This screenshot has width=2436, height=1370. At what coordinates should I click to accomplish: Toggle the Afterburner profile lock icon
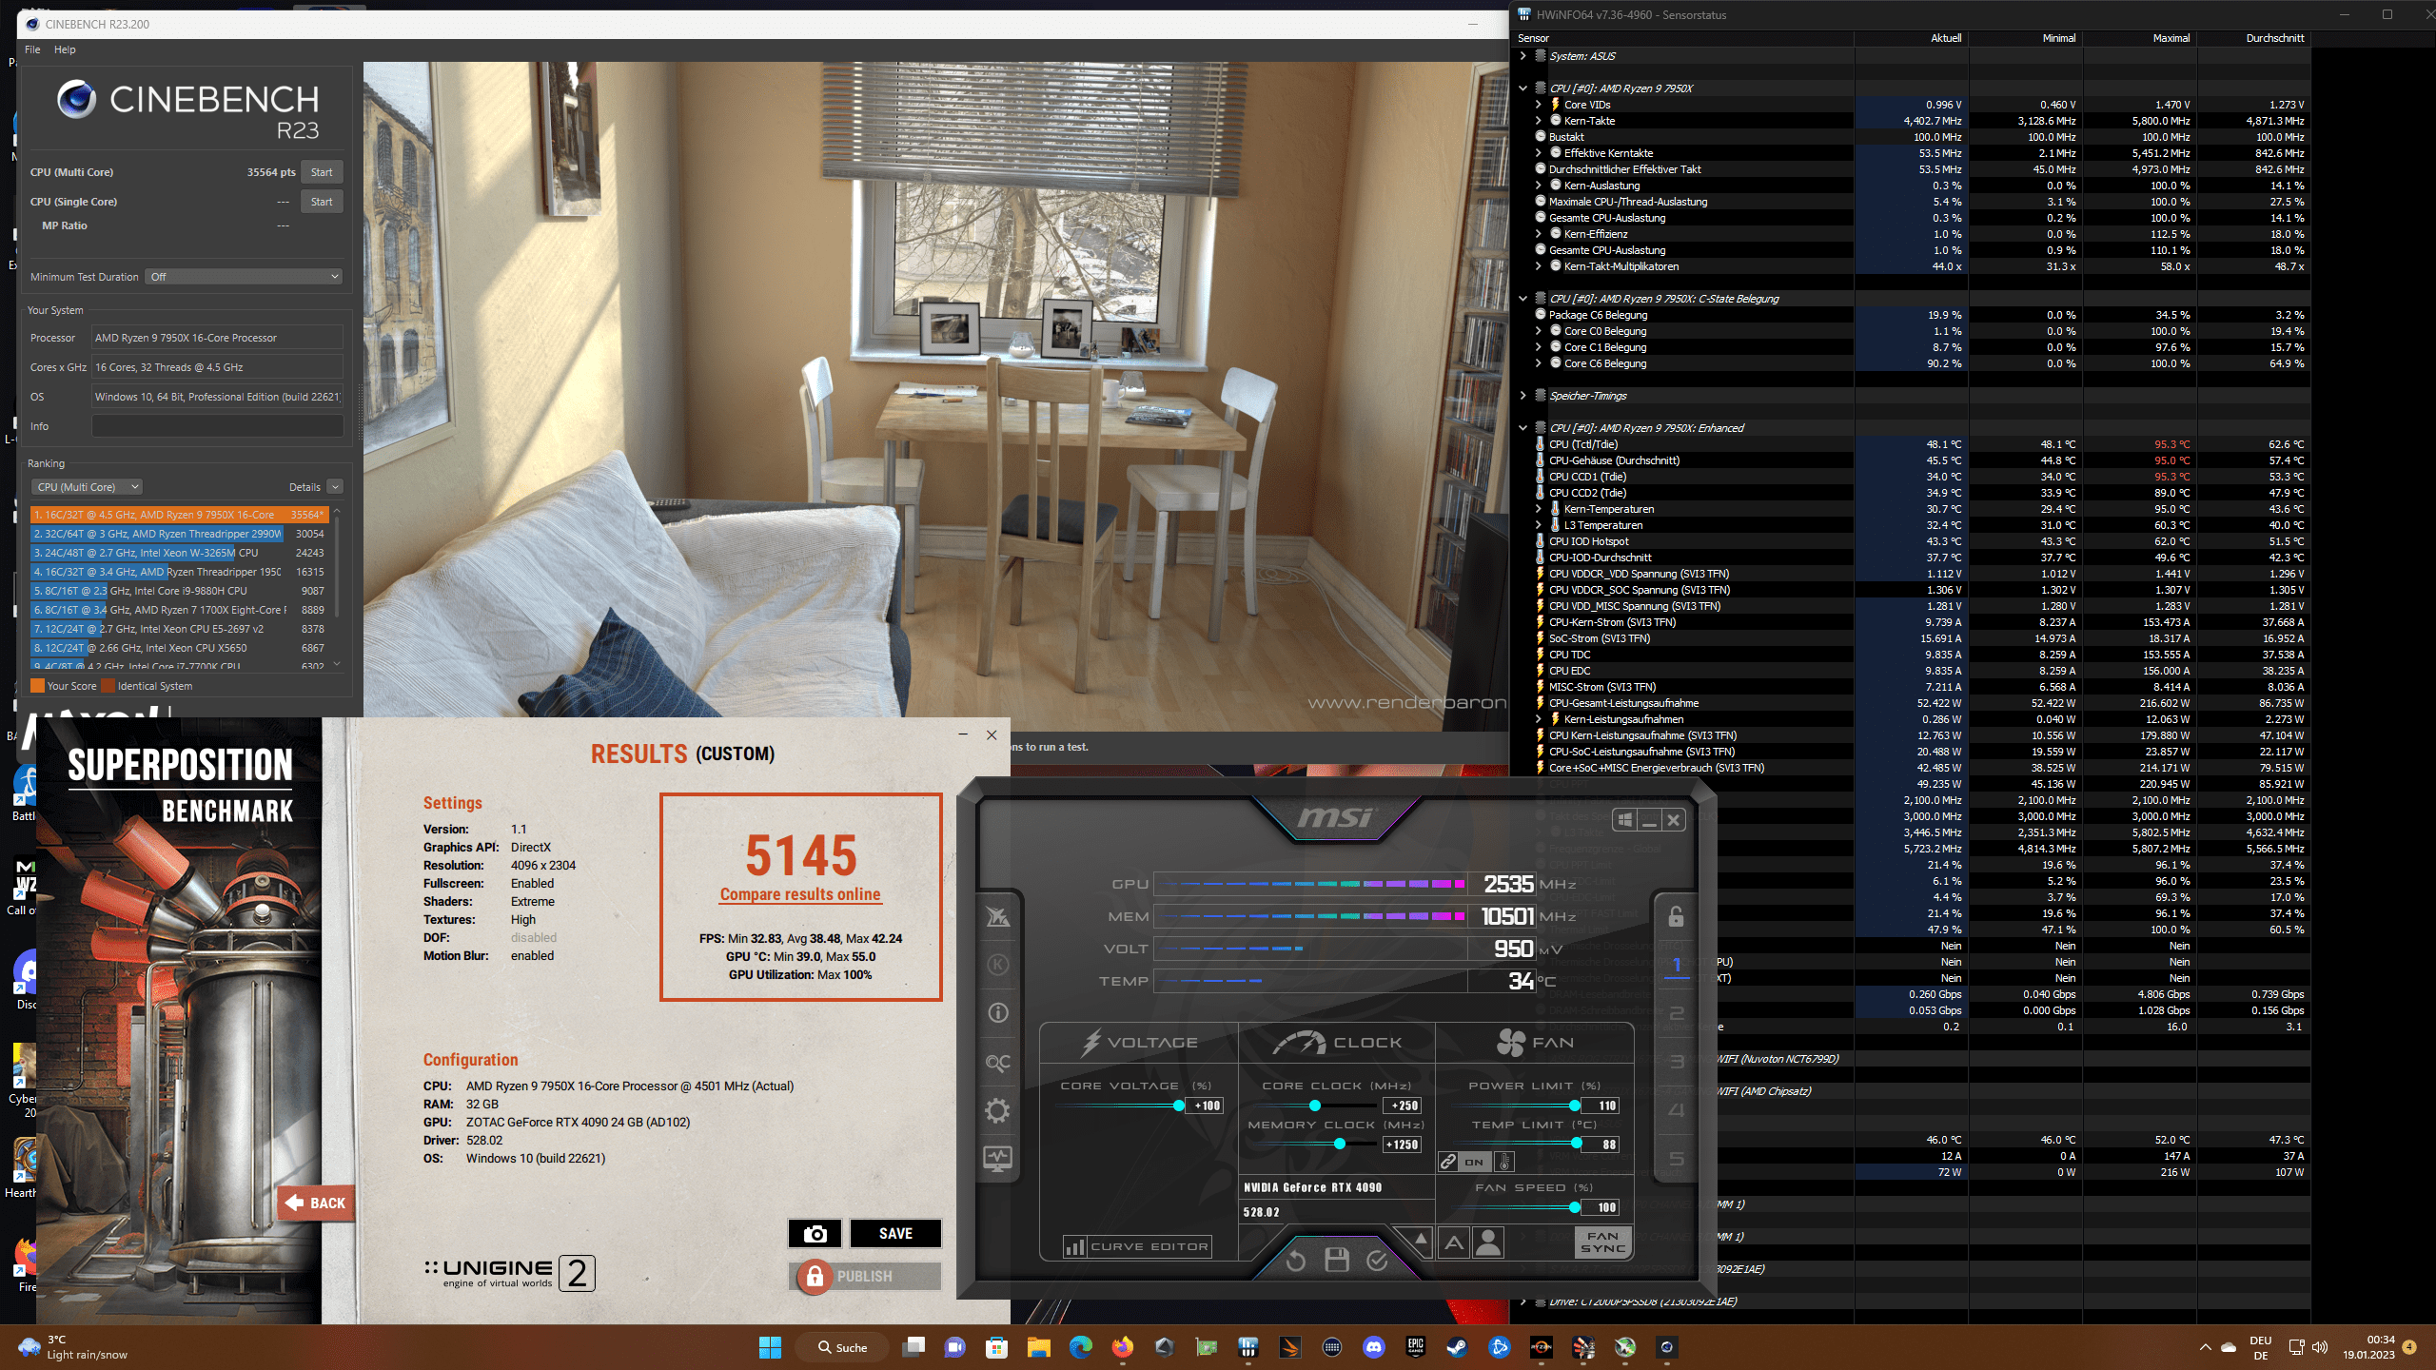[1676, 916]
